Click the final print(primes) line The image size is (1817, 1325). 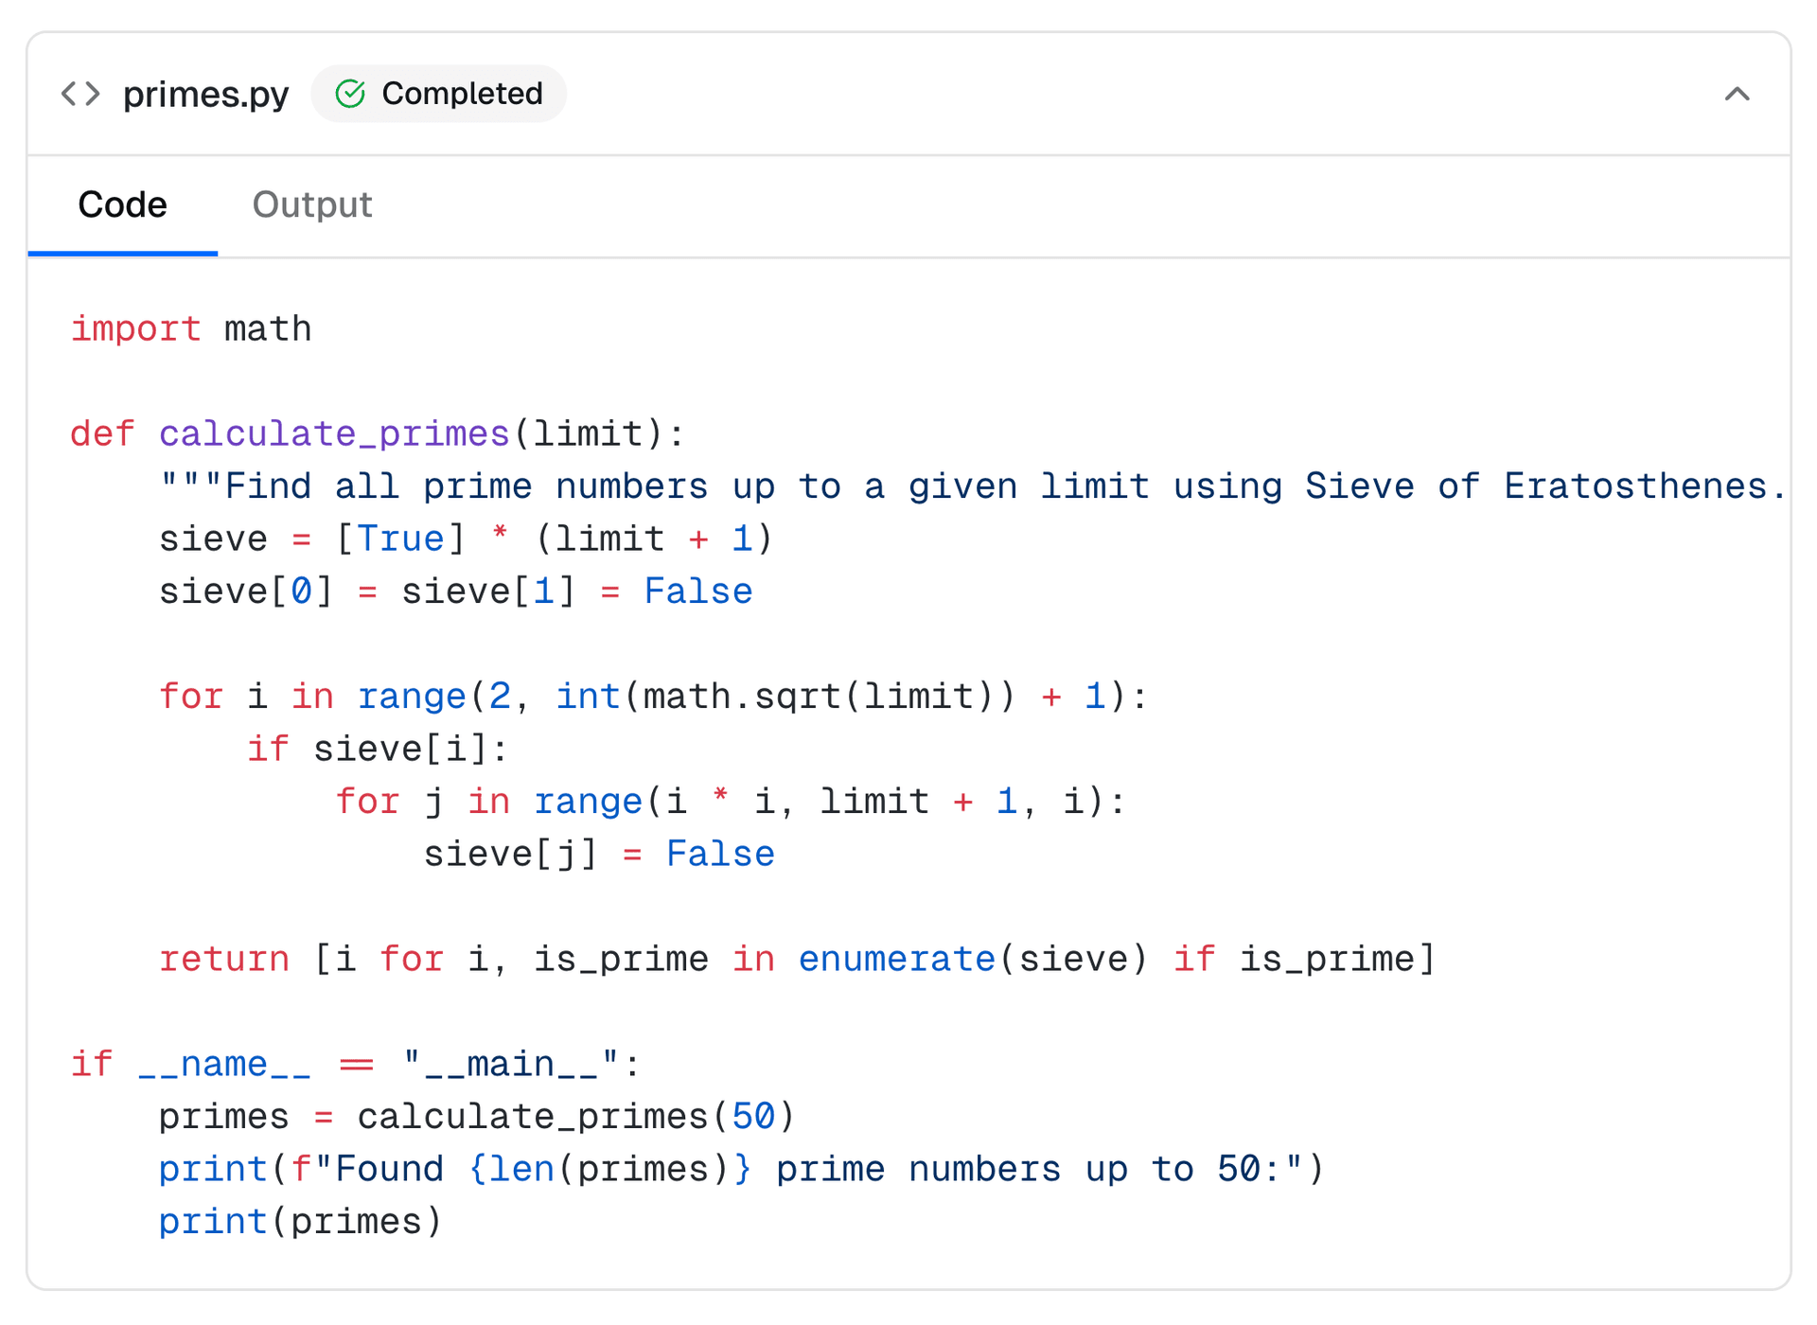click(300, 1222)
